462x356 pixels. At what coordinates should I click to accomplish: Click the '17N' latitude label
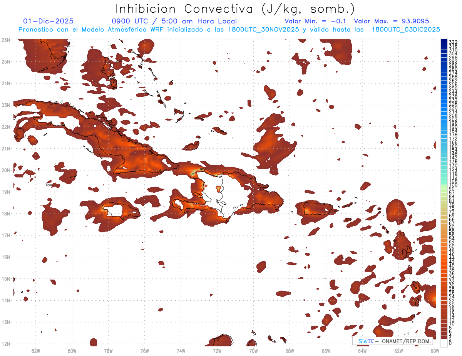[6, 235]
